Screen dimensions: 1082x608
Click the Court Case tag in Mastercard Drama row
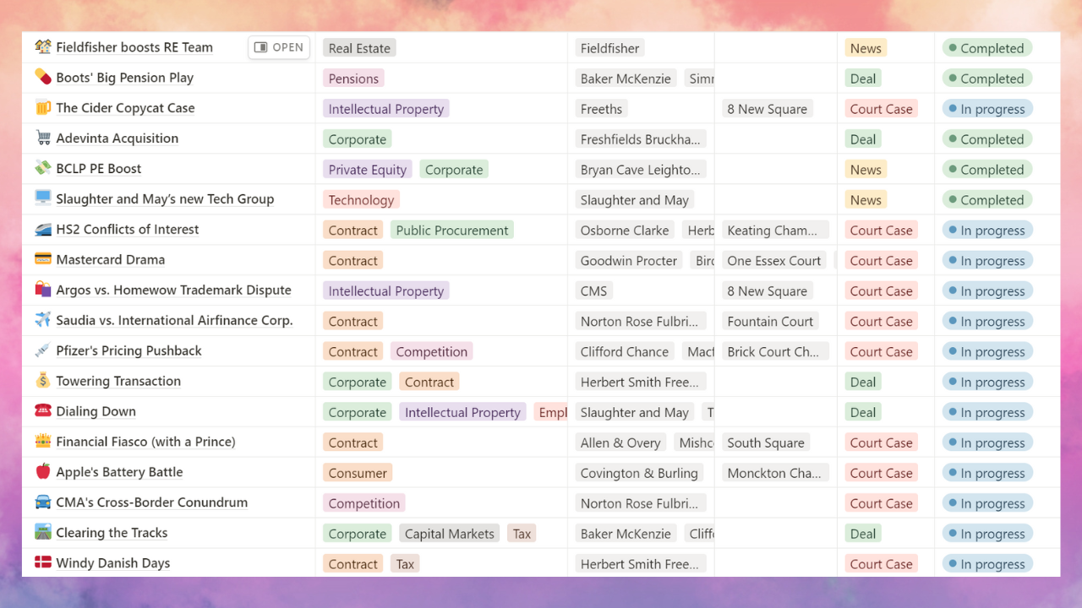click(881, 261)
